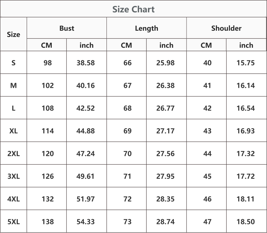The image size is (267, 233).
Task: Select the S size row label
Action: tap(13, 63)
